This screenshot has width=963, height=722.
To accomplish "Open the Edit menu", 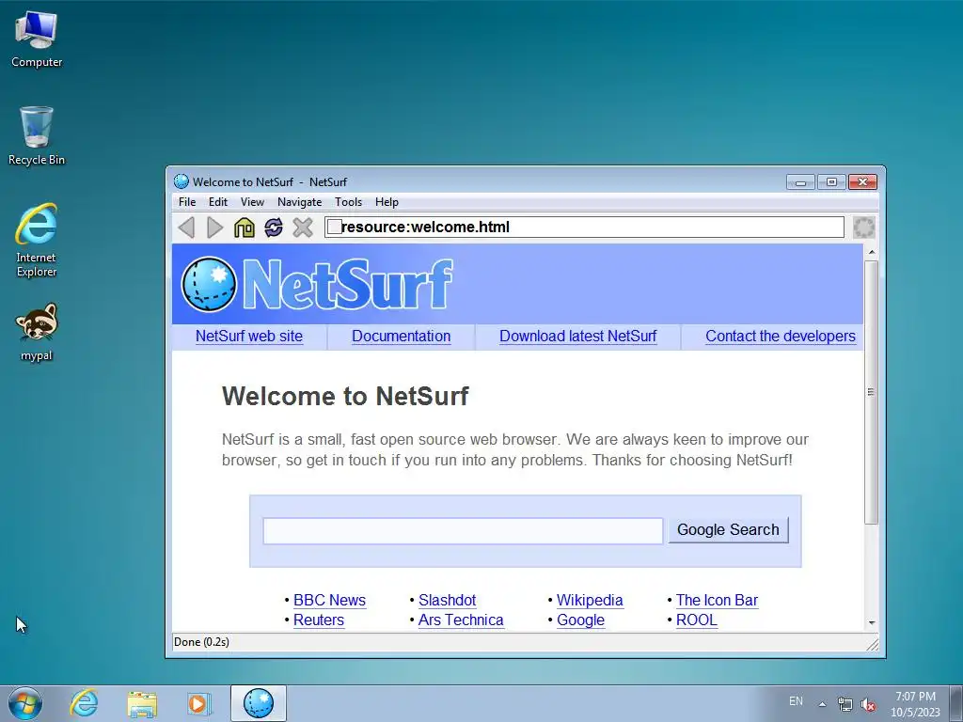I will [x=218, y=202].
